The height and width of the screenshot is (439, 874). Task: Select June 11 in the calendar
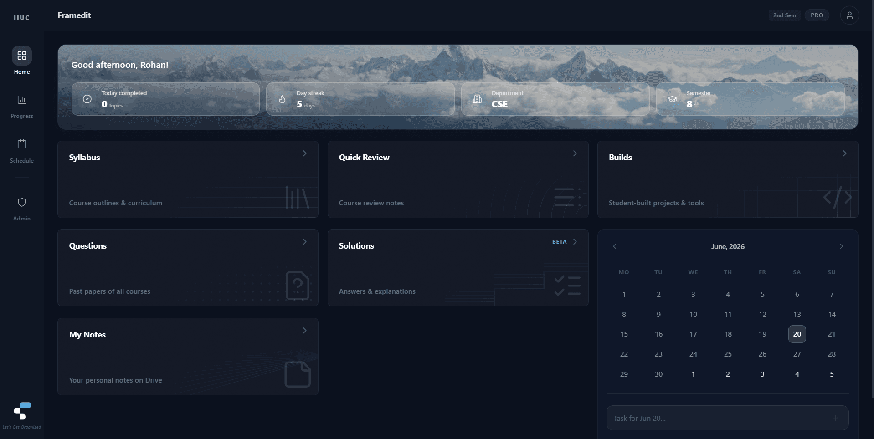tap(728, 315)
